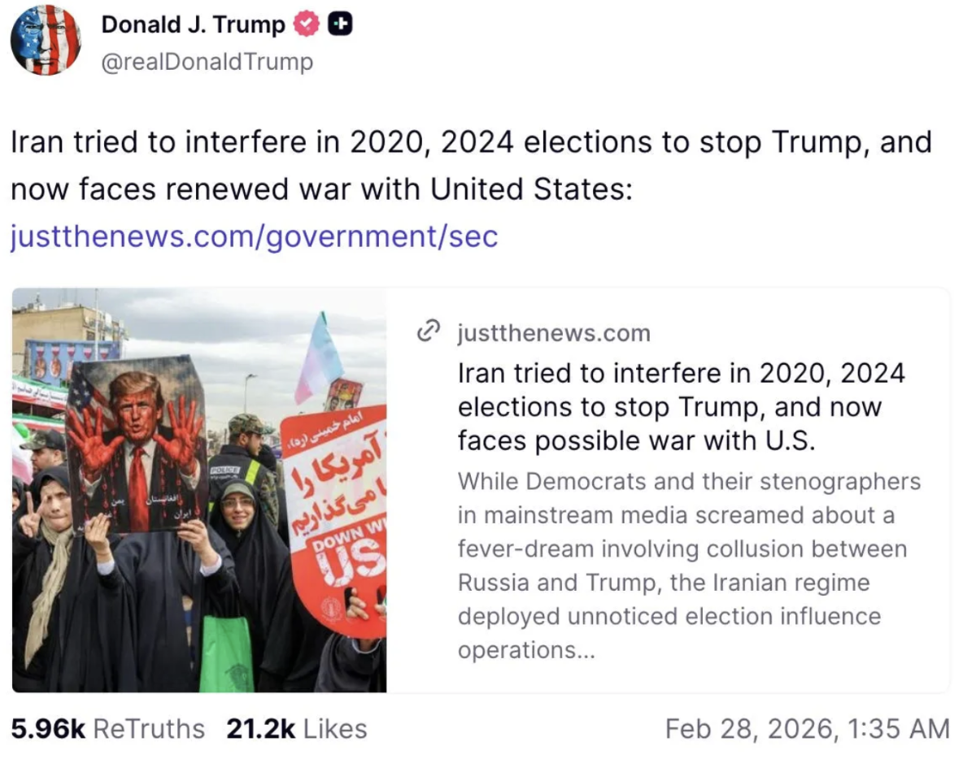Click the chain link icon in the preview card
The width and height of the screenshot is (963, 759).
coord(427,332)
